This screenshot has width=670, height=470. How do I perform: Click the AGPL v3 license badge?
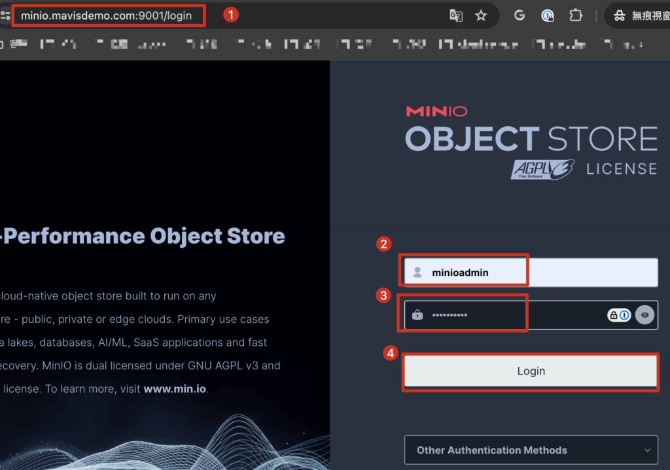543,169
